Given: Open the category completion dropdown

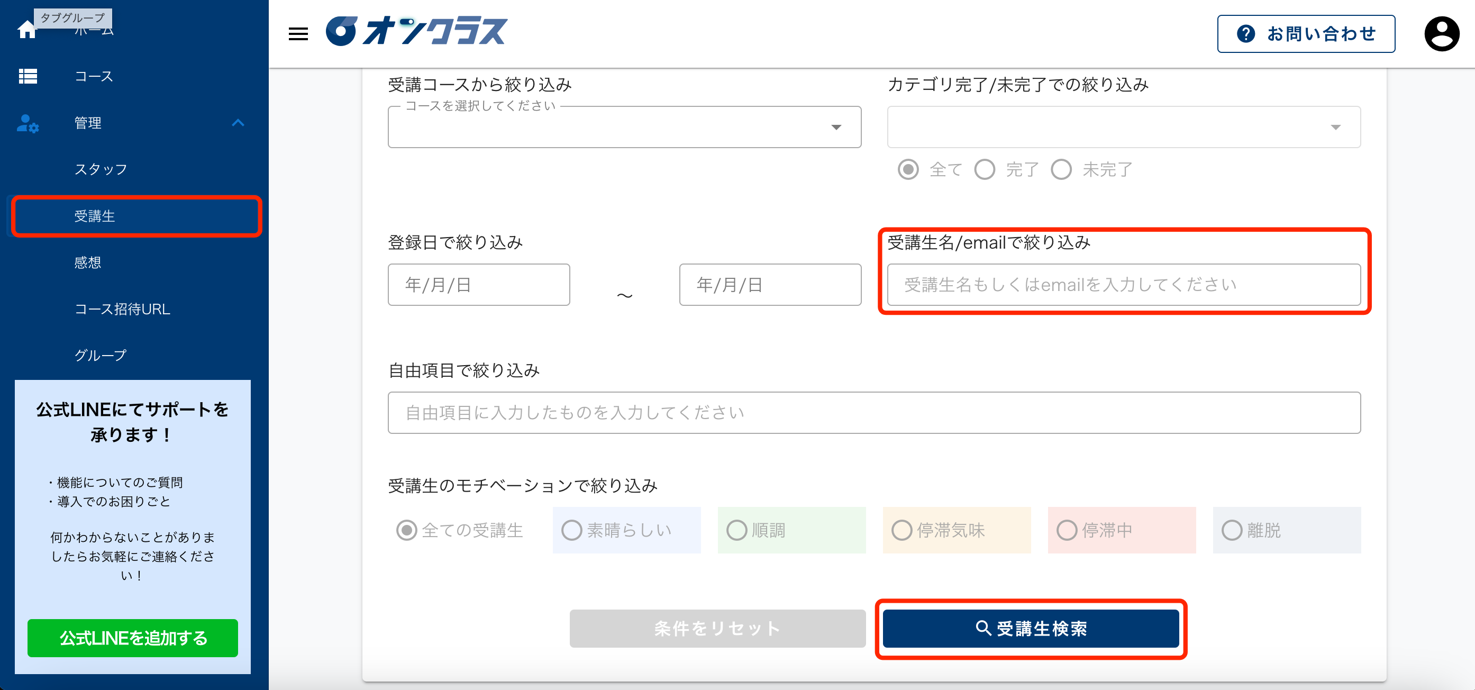Looking at the screenshot, I should pyautogui.click(x=1123, y=126).
